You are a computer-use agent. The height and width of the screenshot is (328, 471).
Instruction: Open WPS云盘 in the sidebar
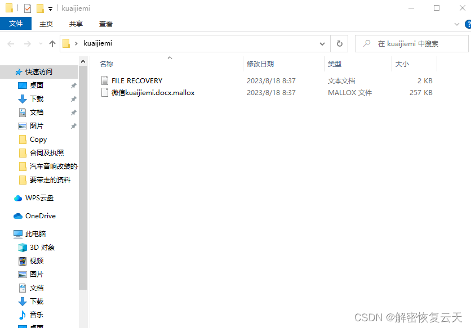click(39, 197)
